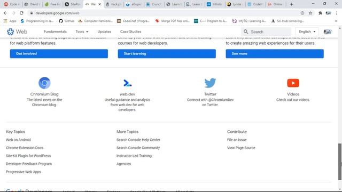Open the Apps bookmarks grid

point(10,21)
